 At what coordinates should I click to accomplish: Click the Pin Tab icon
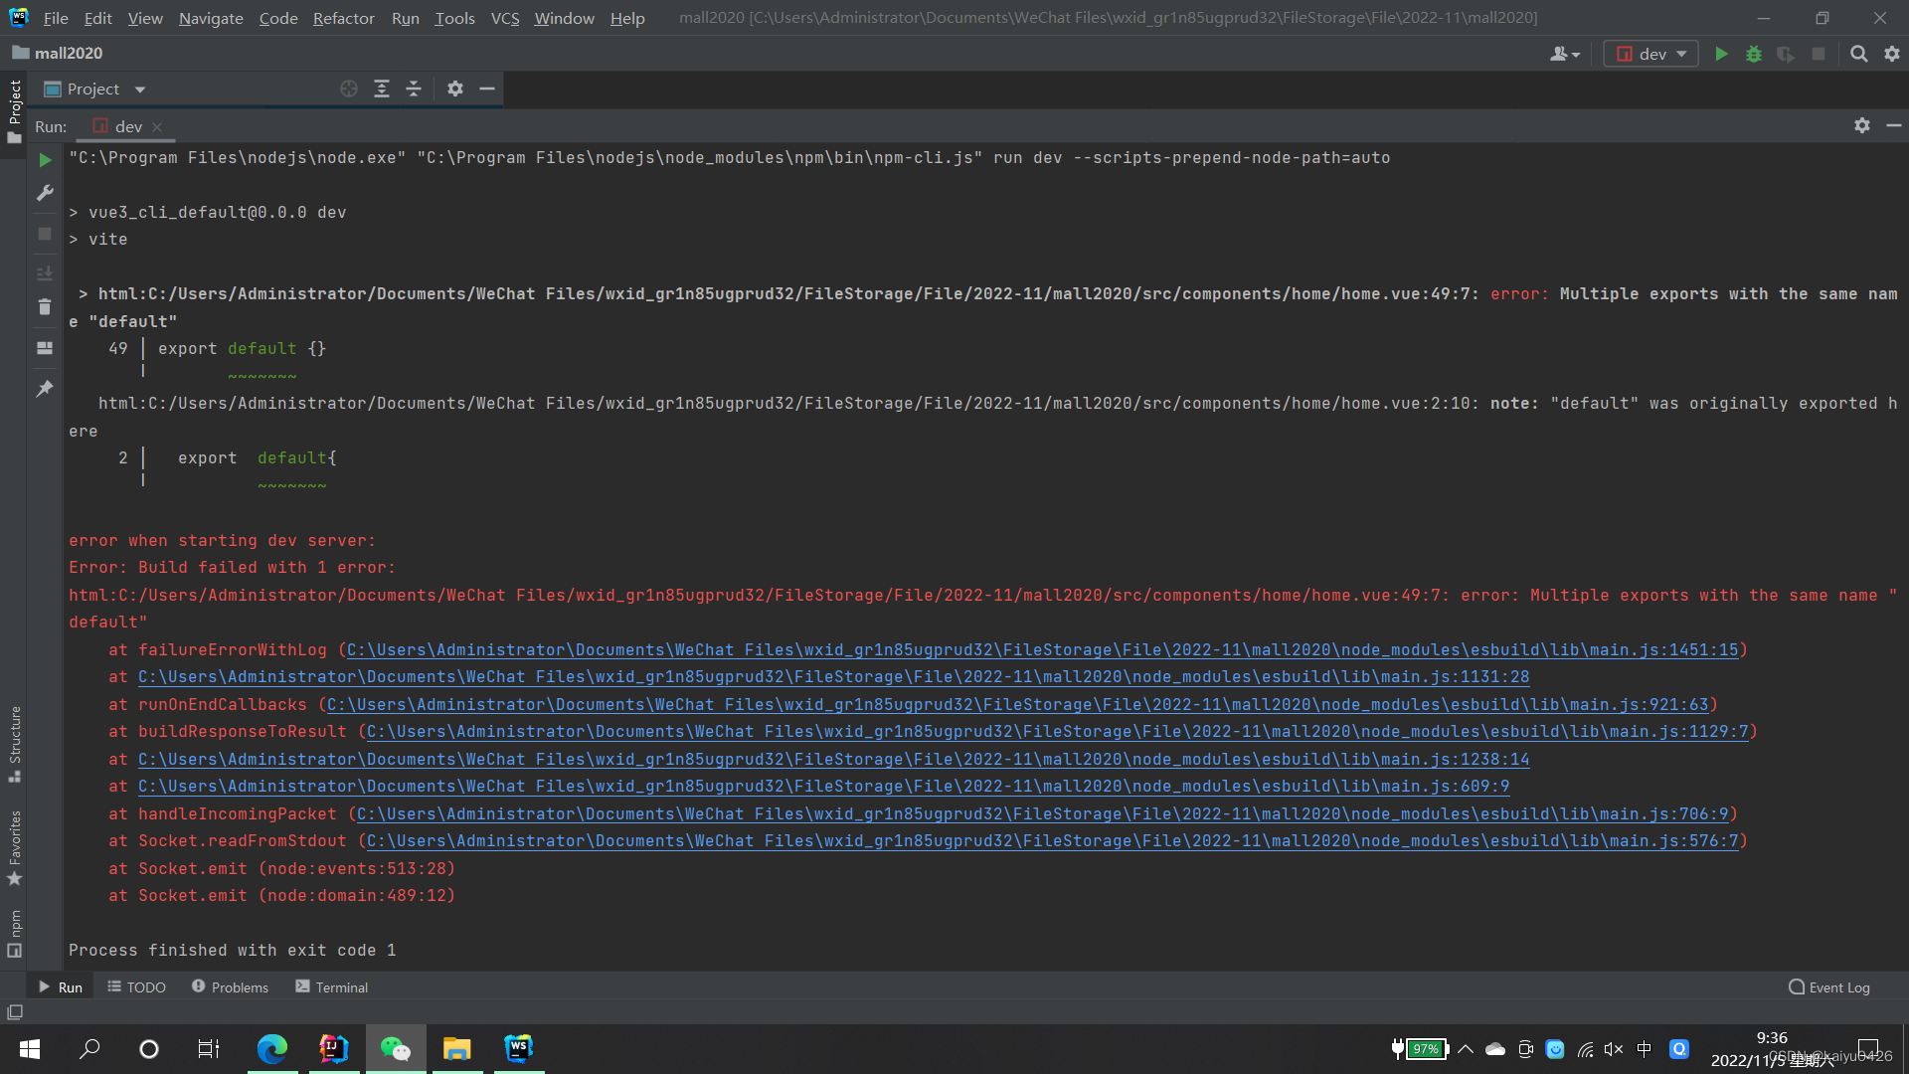click(45, 389)
